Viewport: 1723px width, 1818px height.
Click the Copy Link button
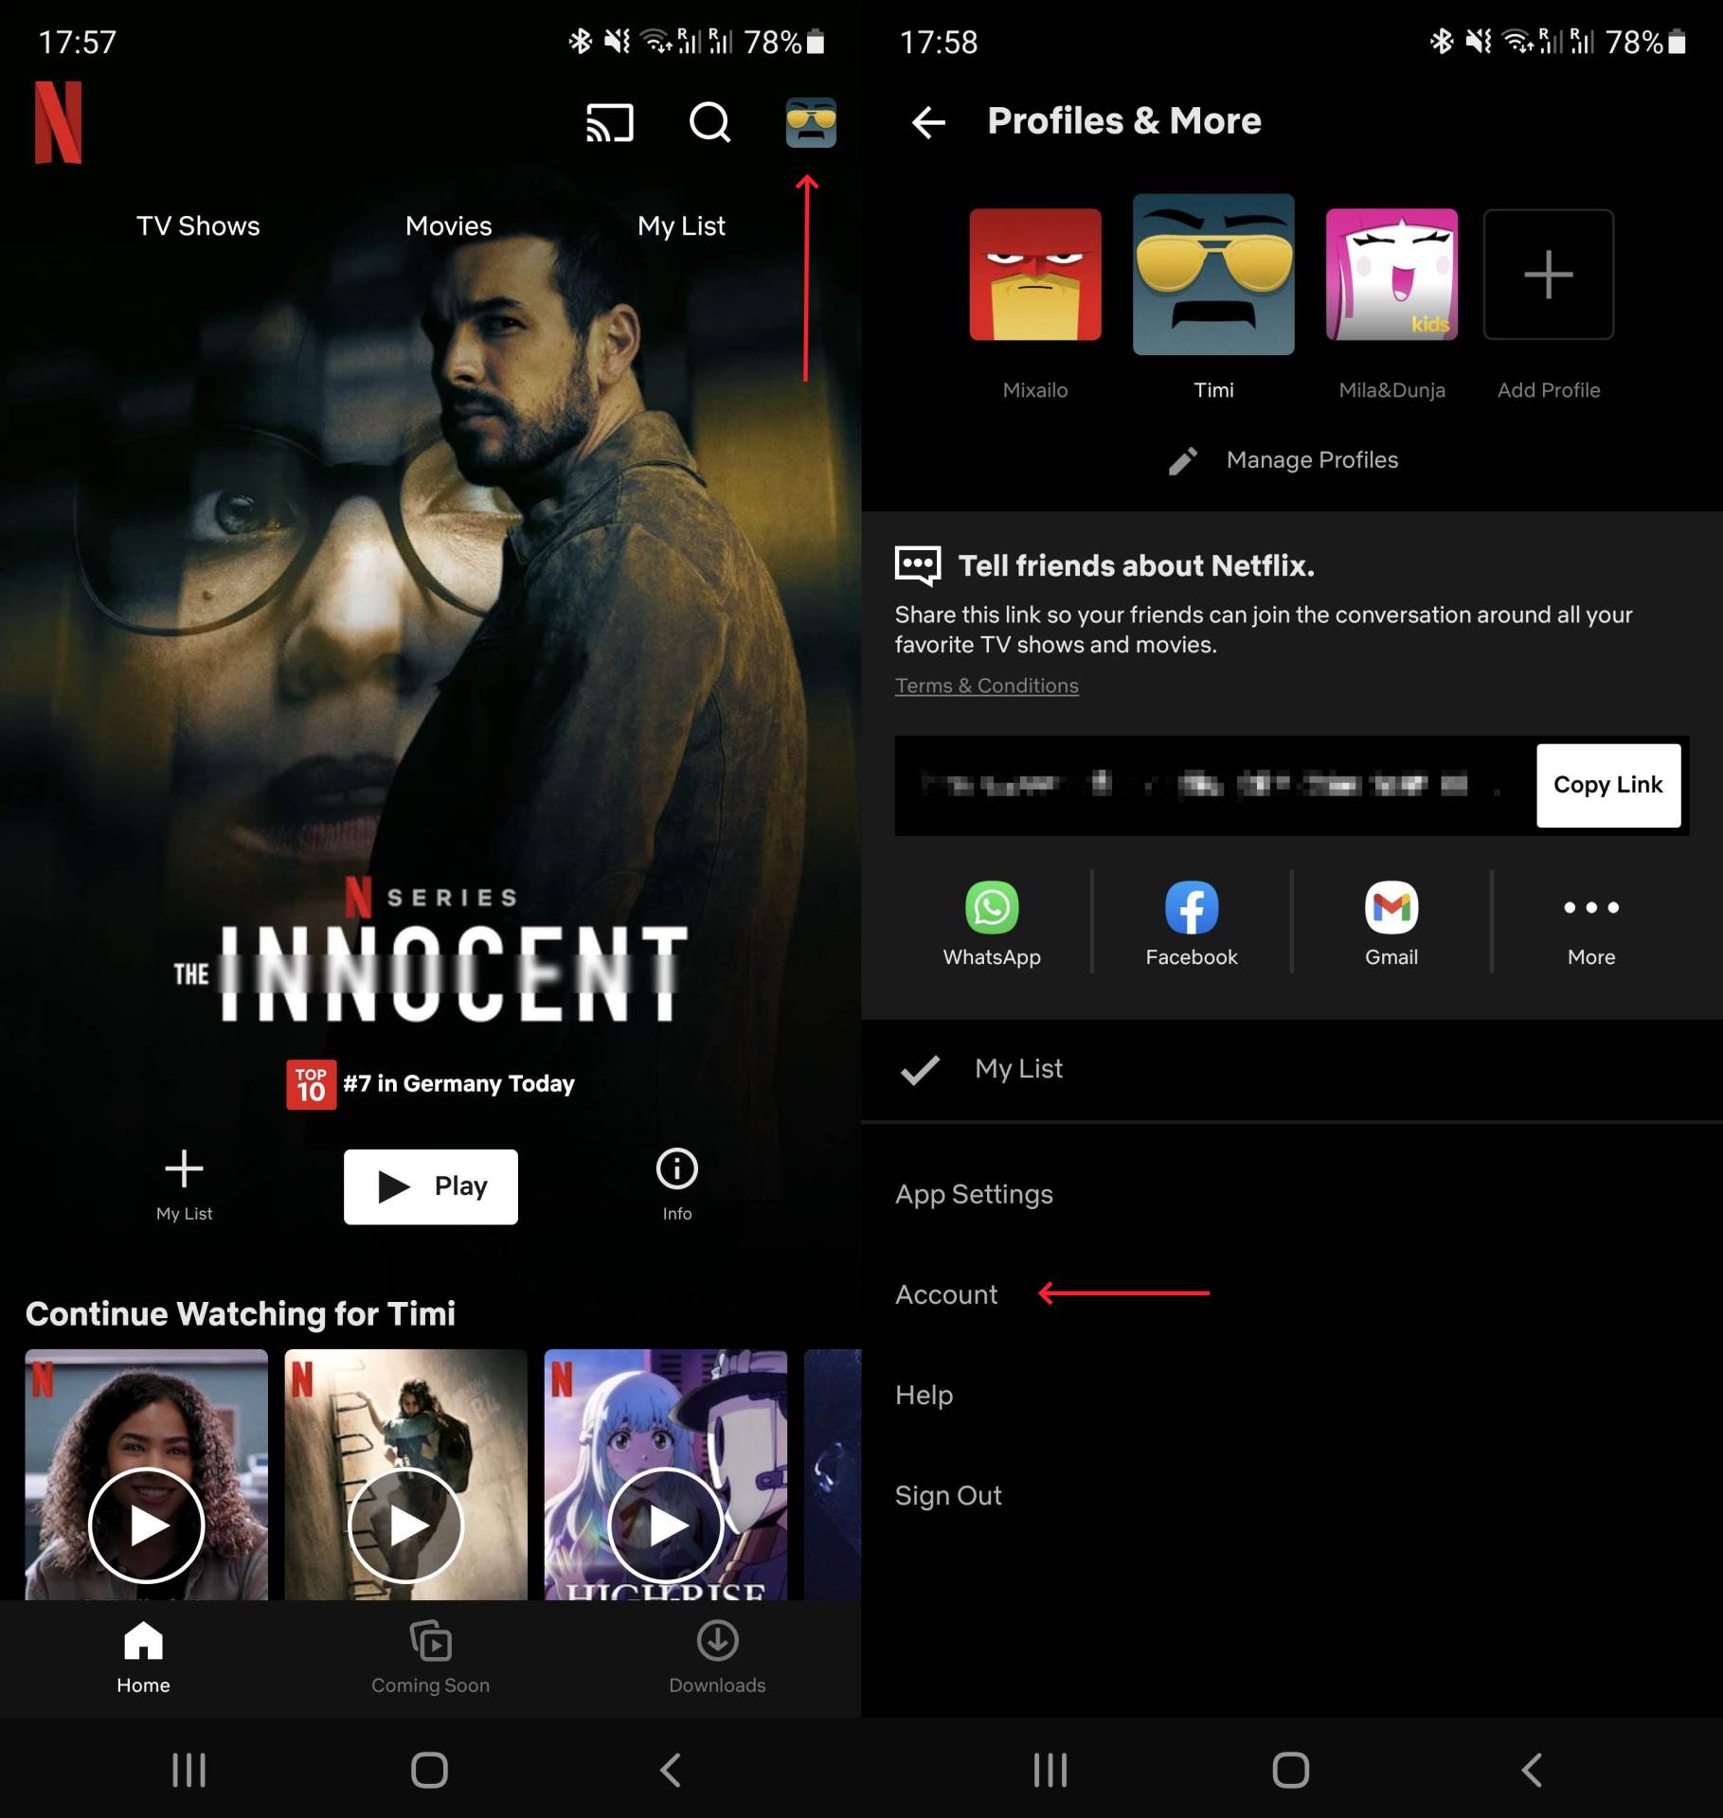(x=1607, y=785)
